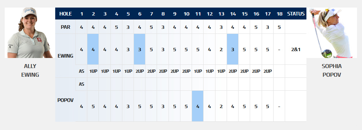This screenshot has width=362, height=130.
Task: Click Popov's score of 5 on hole 2
Action: (93, 106)
